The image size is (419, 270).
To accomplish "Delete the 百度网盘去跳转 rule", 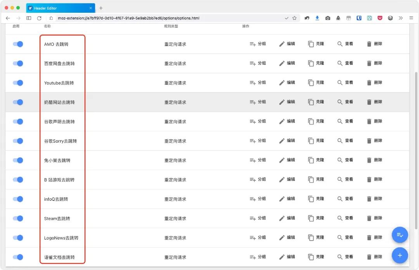I will [x=374, y=63].
